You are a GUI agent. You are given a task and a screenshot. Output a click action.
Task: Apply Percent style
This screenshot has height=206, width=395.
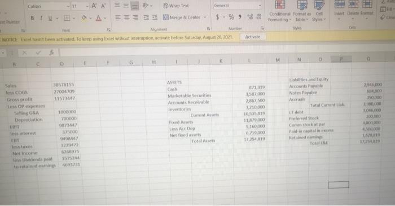[231, 17]
